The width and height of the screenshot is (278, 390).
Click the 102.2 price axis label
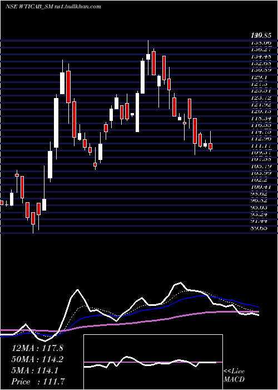tap(259, 180)
